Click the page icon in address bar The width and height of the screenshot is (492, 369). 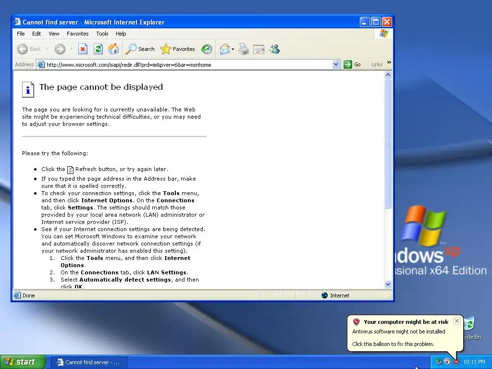pos(41,65)
